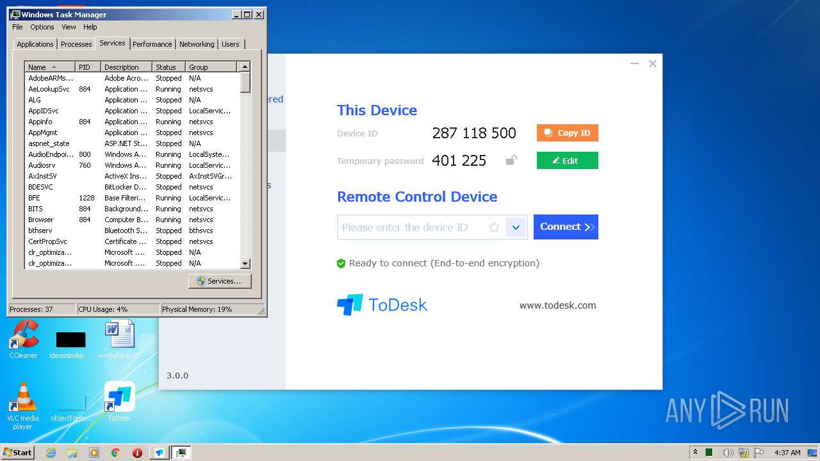Select the AeLookupSvc service row
The height and width of the screenshot is (461, 820).
pyautogui.click(x=132, y=89)
